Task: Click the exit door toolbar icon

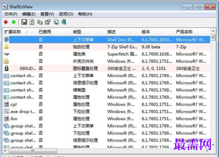Action: coord(64,22)
